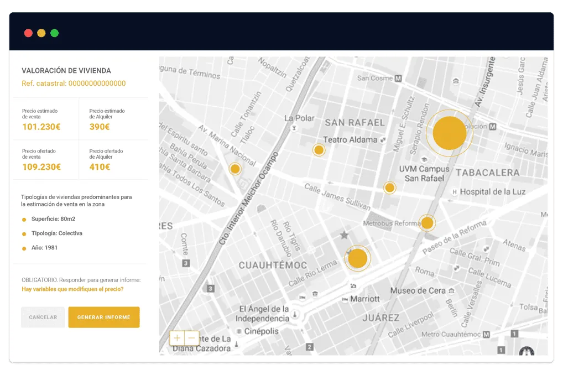Select the 101.230€ estimated sale price
The image size is (563, 375).
click(41, 127)
